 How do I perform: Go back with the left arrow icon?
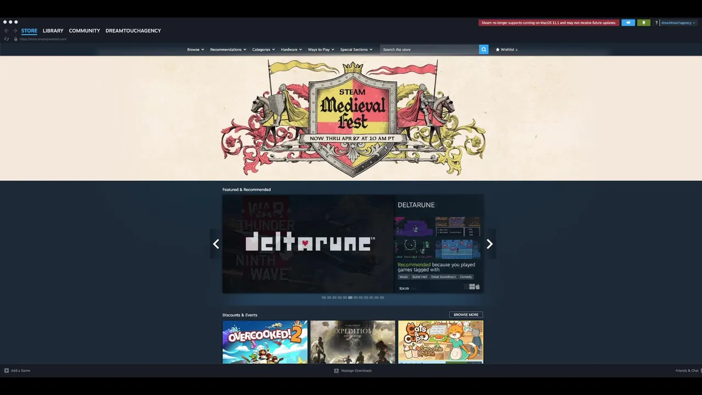(x=7, y=31)
